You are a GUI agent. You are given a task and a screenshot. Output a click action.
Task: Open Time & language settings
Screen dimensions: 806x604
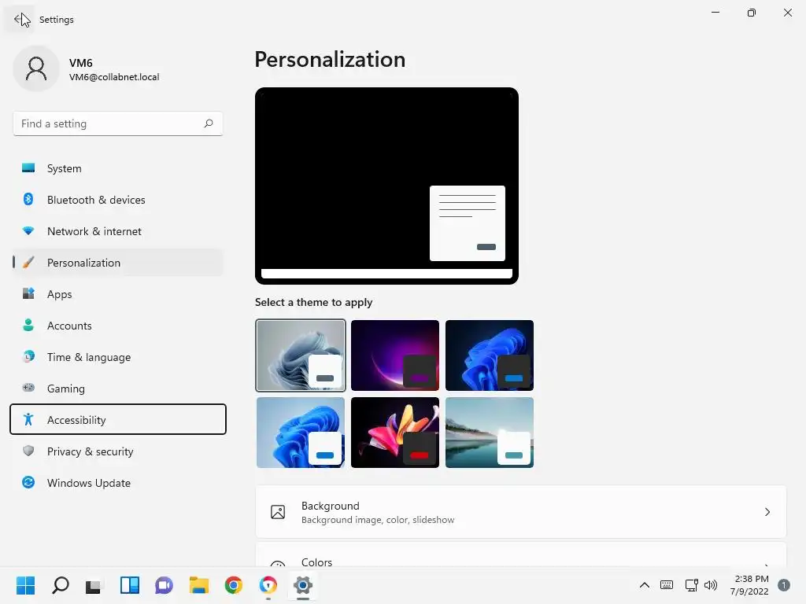point(118,357)
